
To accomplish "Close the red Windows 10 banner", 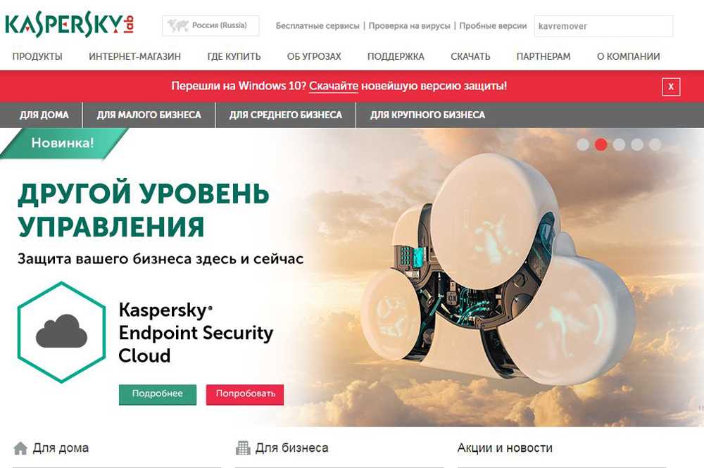I will 671,87.
